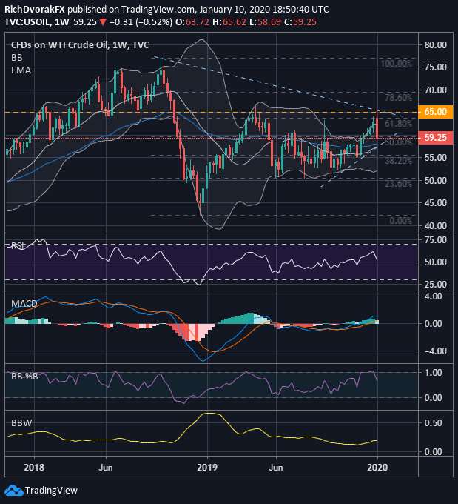Click the 78.60% Fibonacci level label
The width and height of the screenshot is (458, 504).
pos(398,98)
